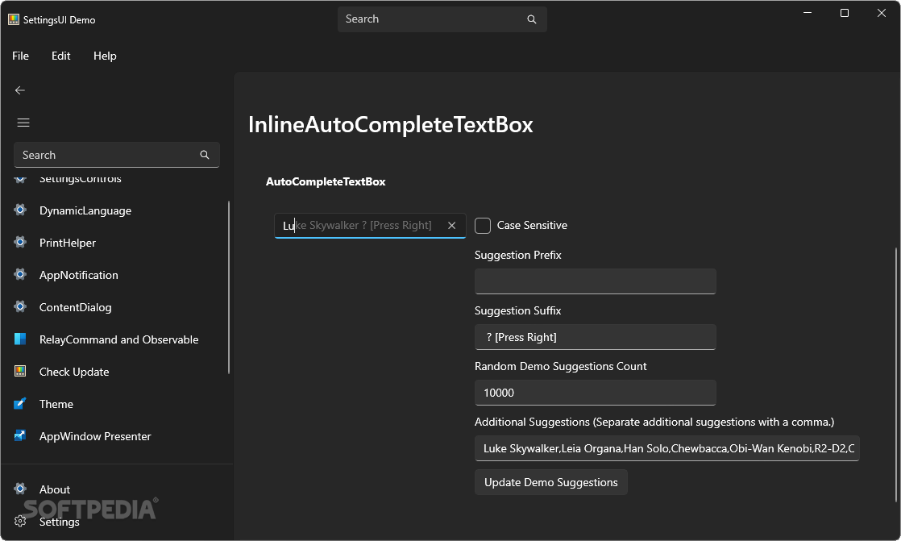Screen dimensions: 901x541
Task: Open RelayCommand and Observable page
Action: click(115, 339)
